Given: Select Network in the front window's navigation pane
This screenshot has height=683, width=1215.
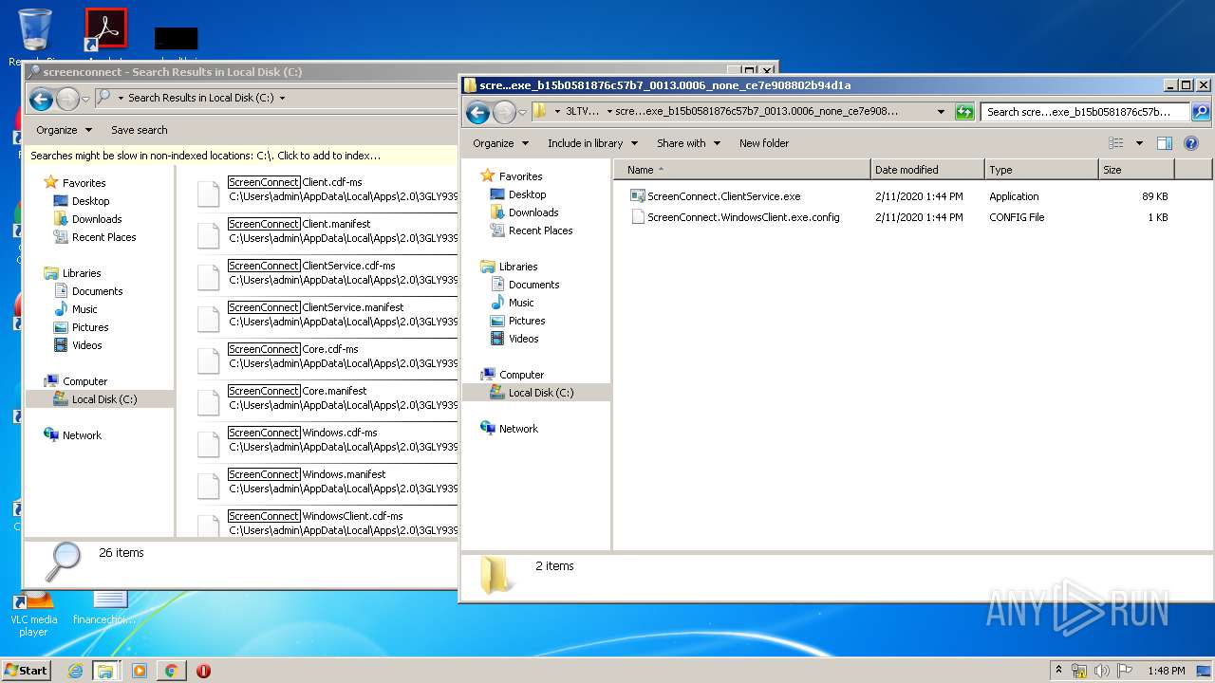Looking at the screenshot, I should pyautogui.click(x=518, y=429).
